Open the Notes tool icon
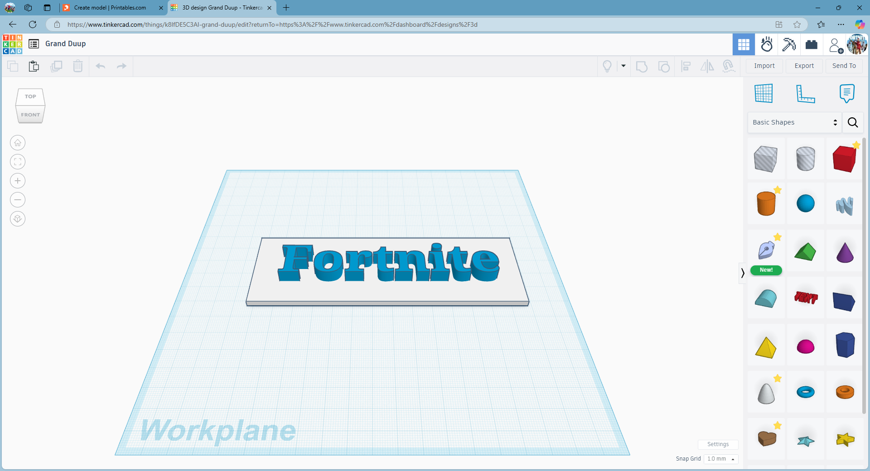Image resolution: width=870 pixels, height=471 pixels. pos(847,93)
